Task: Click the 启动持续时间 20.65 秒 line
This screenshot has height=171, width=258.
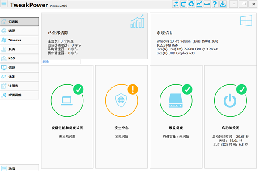Action: click(x=230, y=137)
